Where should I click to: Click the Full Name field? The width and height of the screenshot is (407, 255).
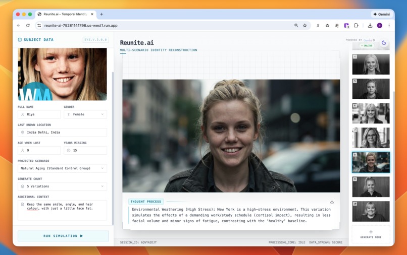coord(39,114)
